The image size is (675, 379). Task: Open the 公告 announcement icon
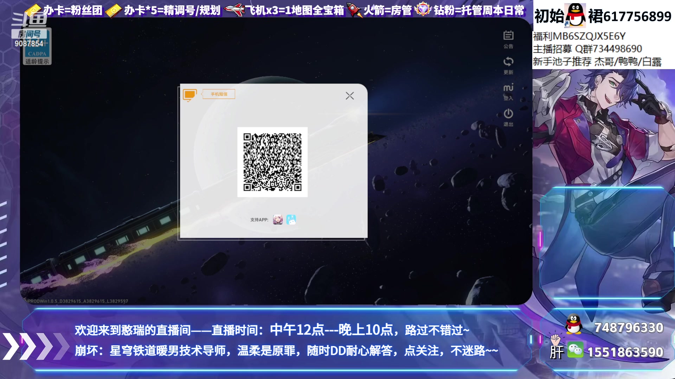pos(508,39)
